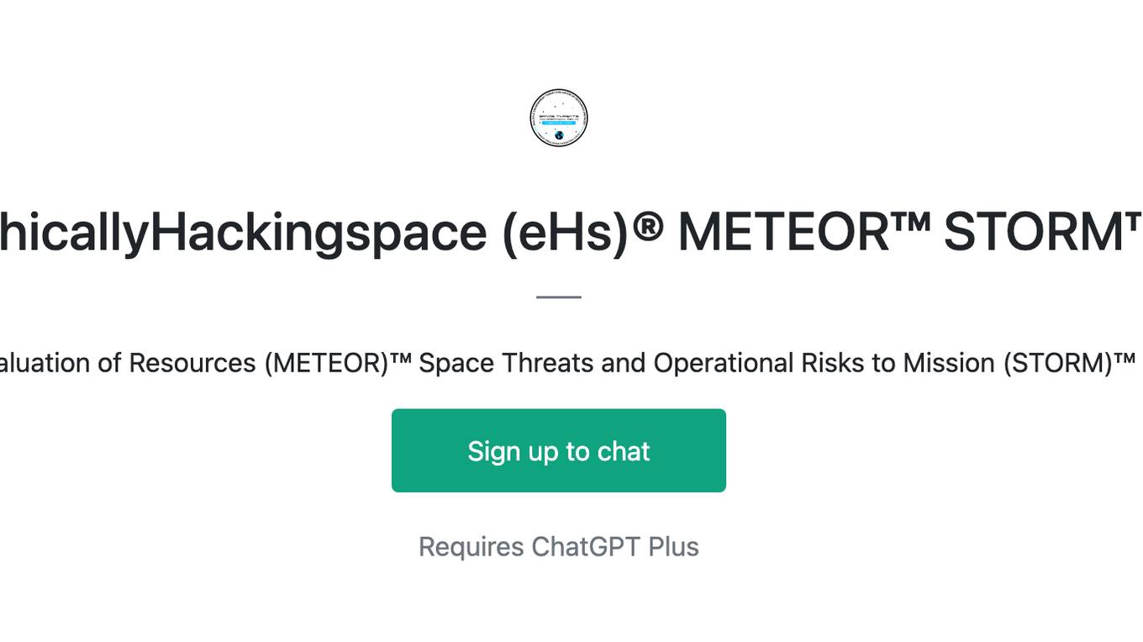Click the word 'Hackingspace' in the title
This screenshot has width=1143, height=642.
coord(318,232)
